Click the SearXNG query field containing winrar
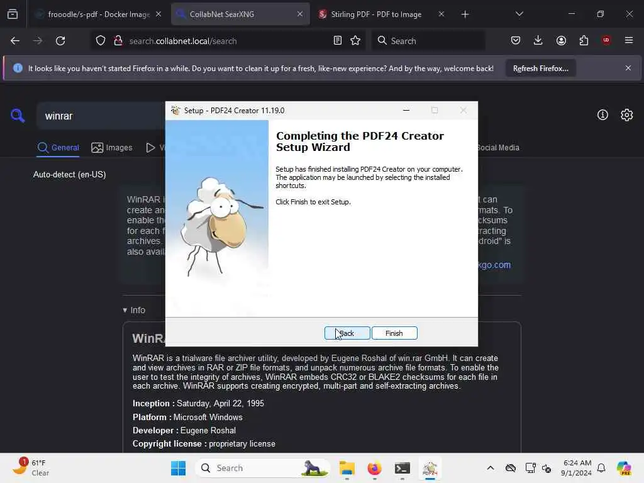Screen dimensions: 644x483 point(101,116)
